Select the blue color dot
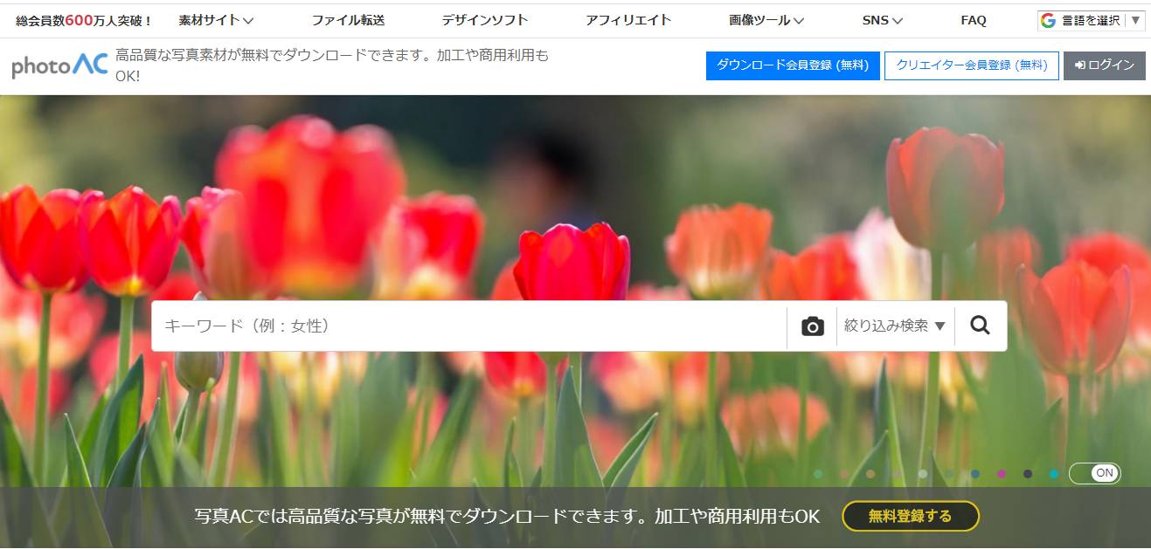Viewport: 1151px width, 549px height. point(975,474)
